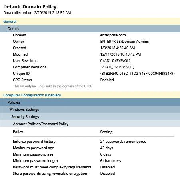Select the GPO Status Enabled value
Image resolution: width=180 pixels, height=180 pixels.
pos(107,80)
